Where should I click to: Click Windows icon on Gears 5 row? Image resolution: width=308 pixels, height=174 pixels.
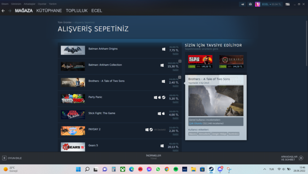(162, 146)
